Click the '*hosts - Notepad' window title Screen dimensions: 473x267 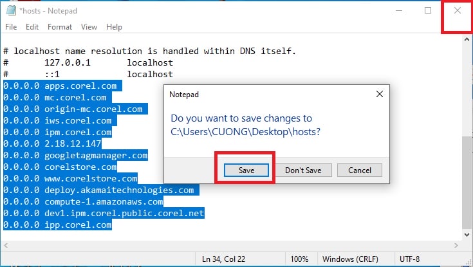48,11
